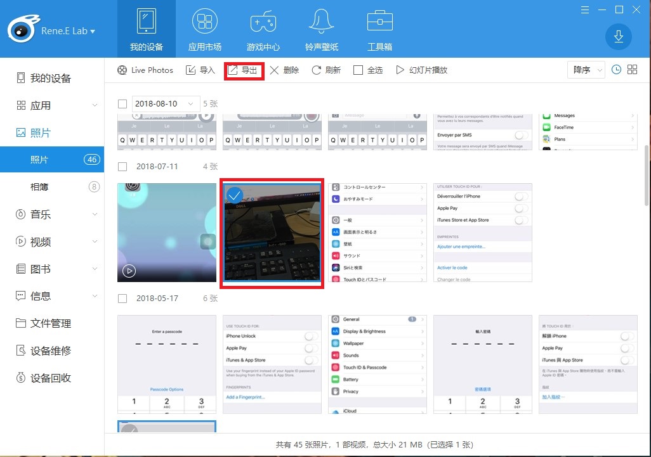Screen dimensions: 651x457
Task: Tick the 2018-07-11 group checkbox
Action: [122, 167]
